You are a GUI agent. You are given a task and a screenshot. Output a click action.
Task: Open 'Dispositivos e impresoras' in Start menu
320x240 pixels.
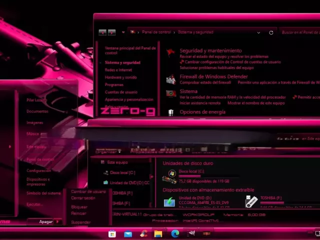pos(38,182)
